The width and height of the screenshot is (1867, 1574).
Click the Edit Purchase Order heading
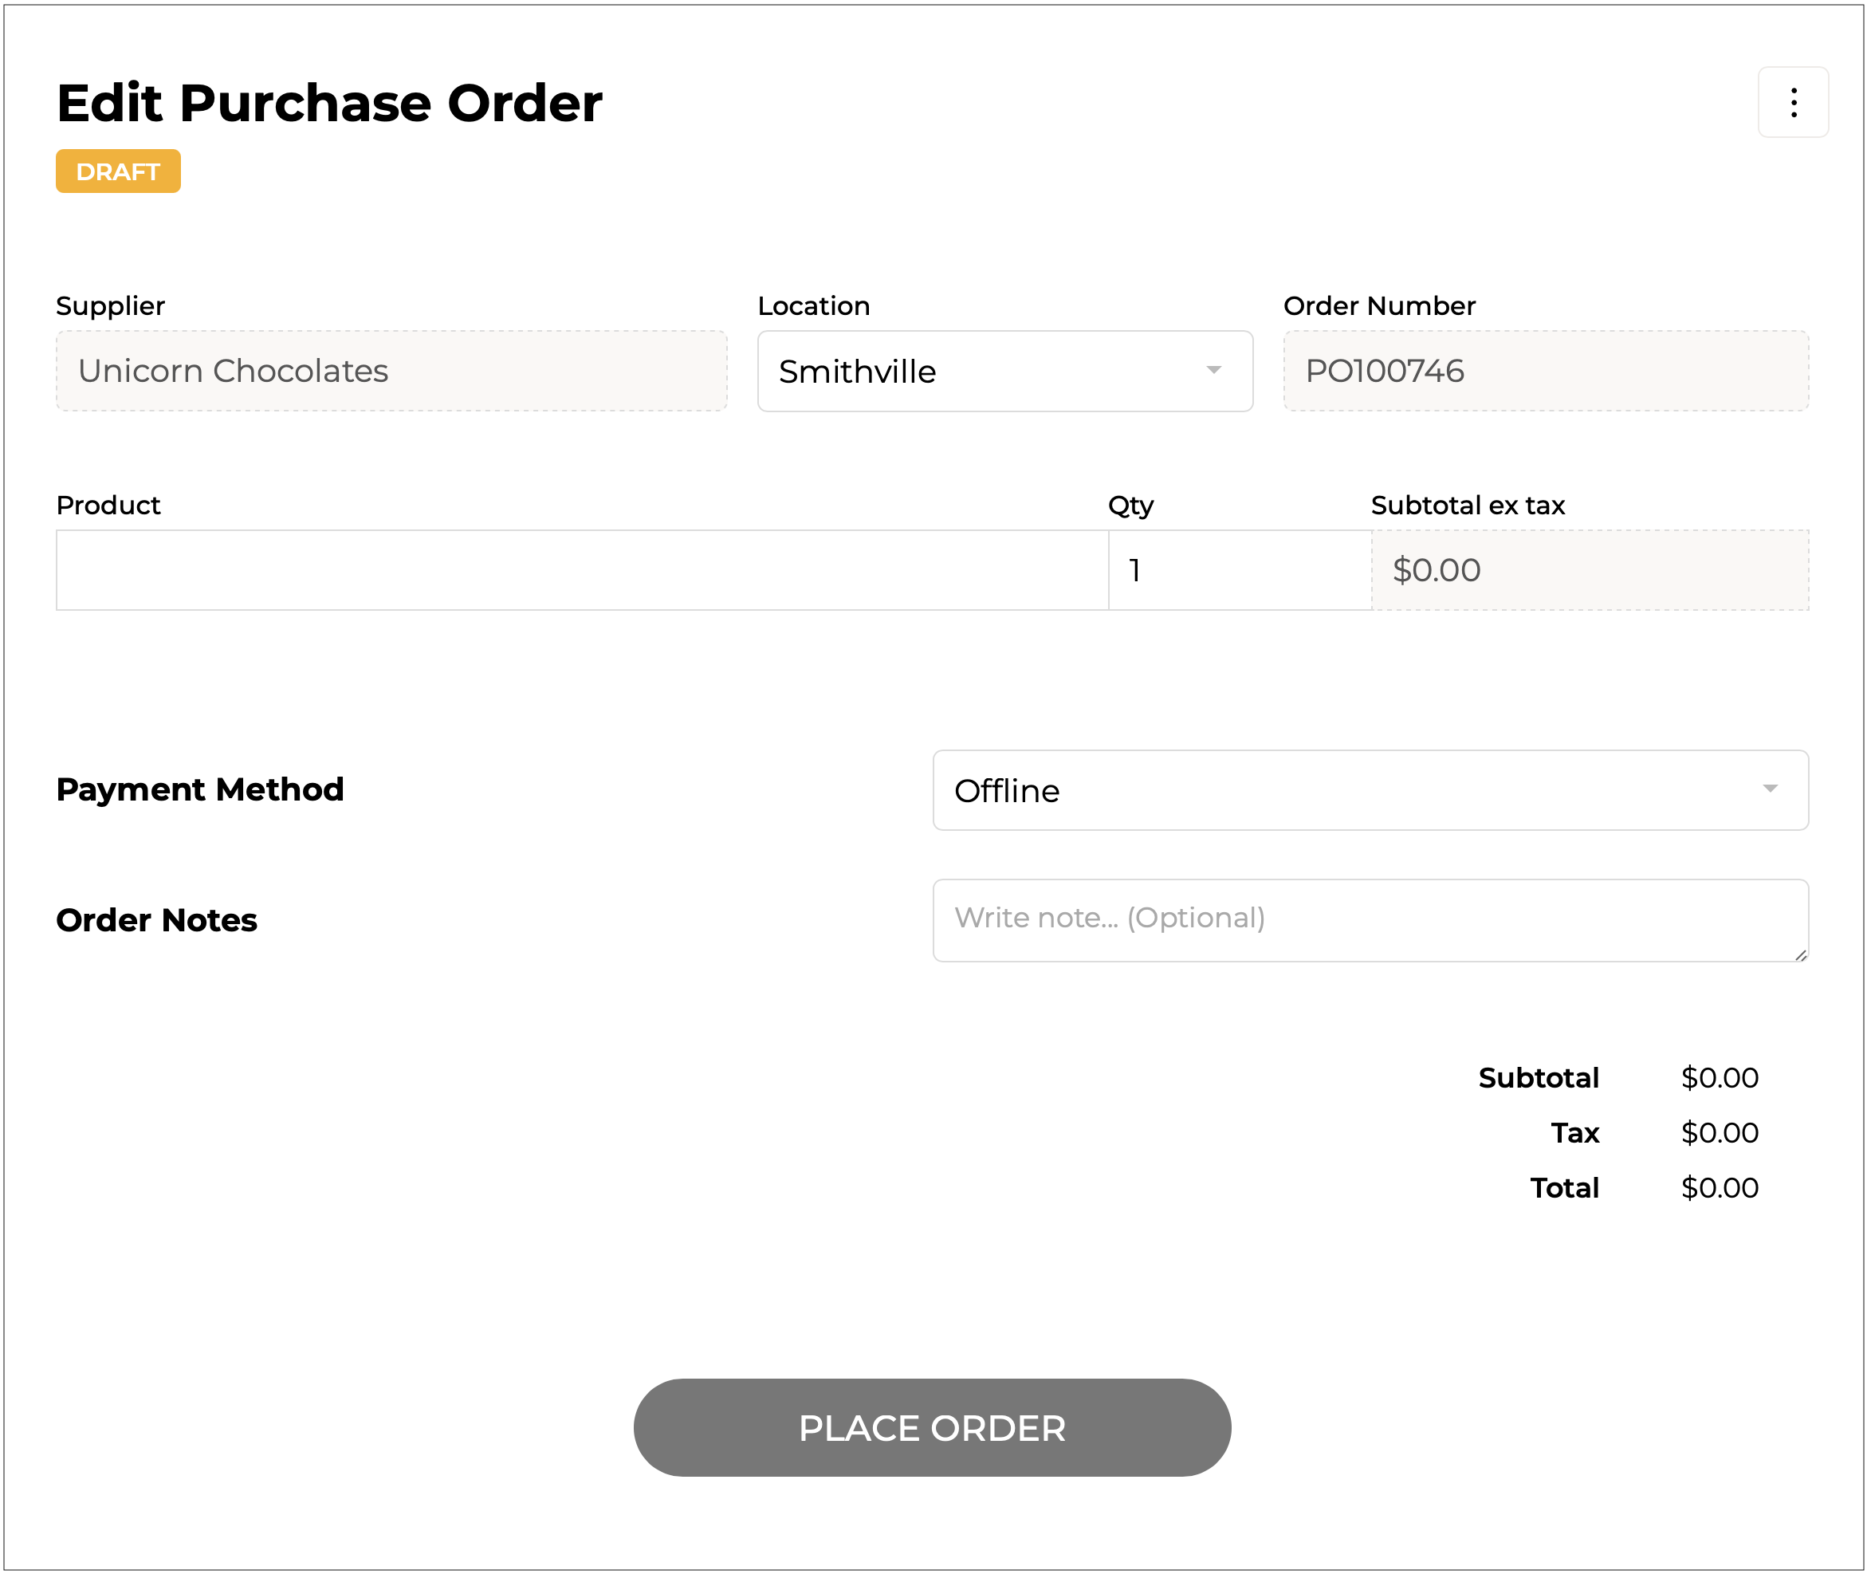329,104
